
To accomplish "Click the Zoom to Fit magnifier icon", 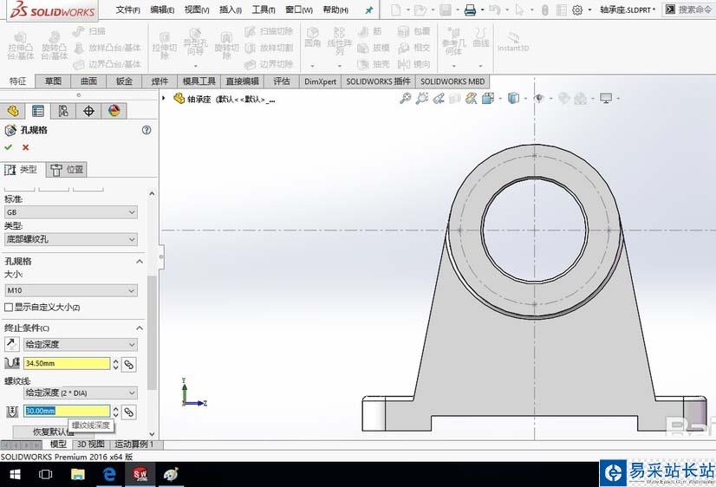I will tap(405, 99).
